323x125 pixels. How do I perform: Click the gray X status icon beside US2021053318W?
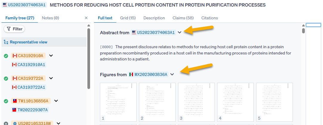tap(6, 123)
